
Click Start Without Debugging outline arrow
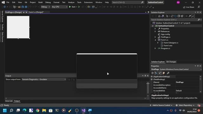[79, 7]
